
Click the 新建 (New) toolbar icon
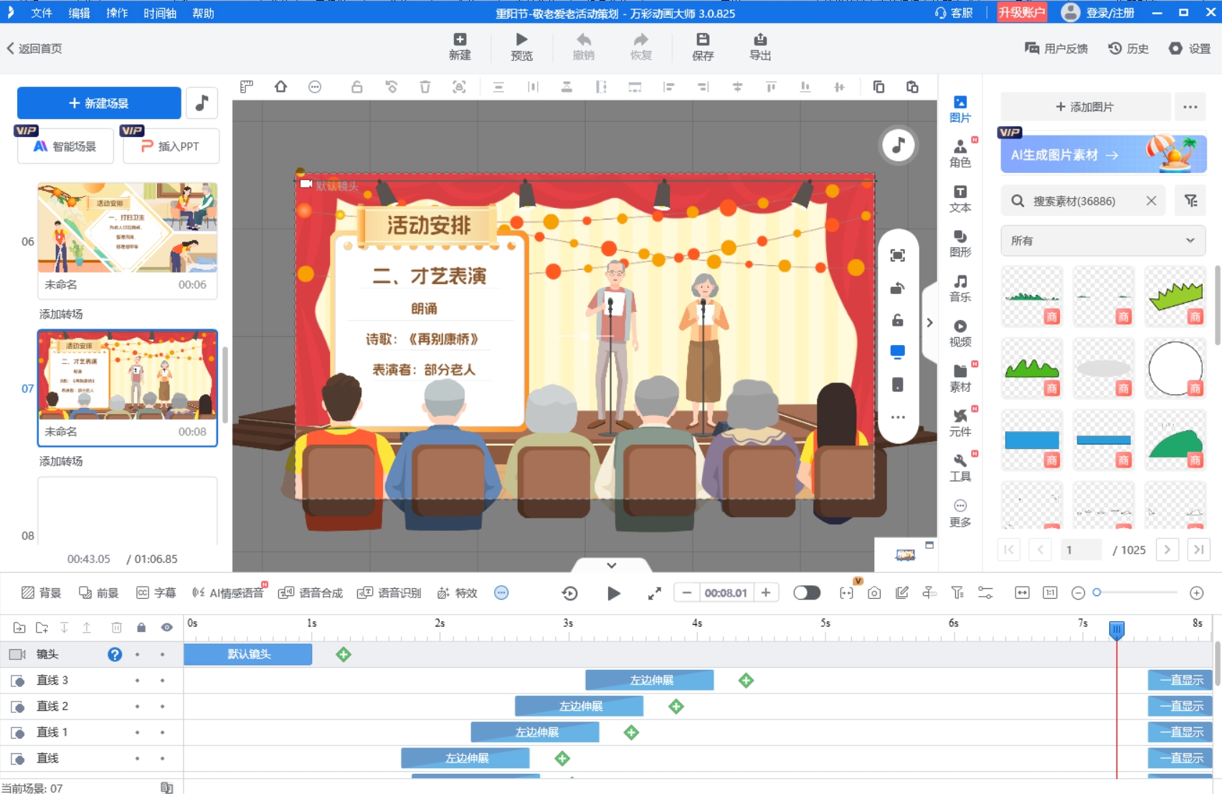tap(460, 47)
